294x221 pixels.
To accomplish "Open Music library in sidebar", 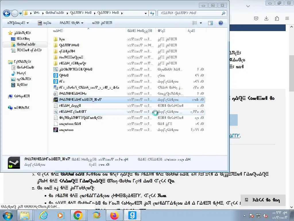I will click(x=19, y=73).
